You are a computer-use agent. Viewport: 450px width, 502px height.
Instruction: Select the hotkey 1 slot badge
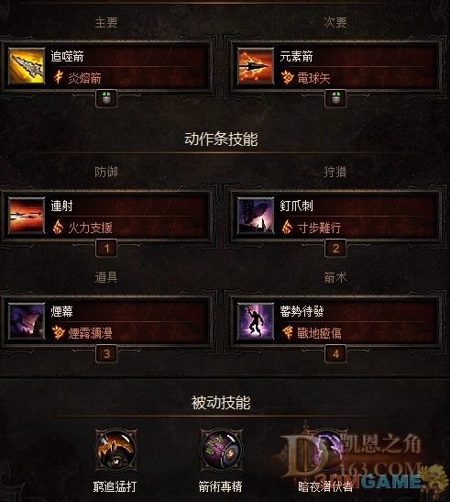click(x=106, y=249)
